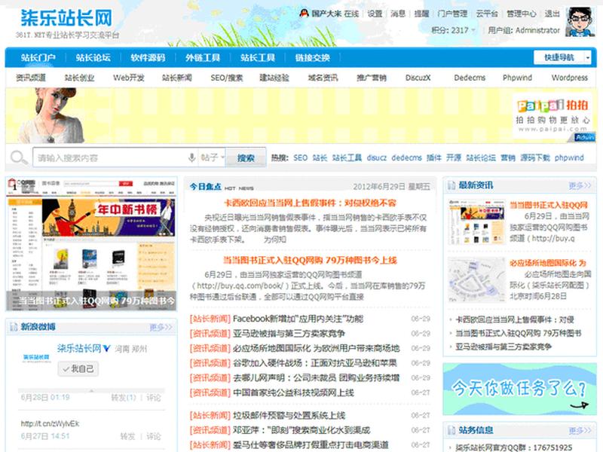Click the 新浪微博 panel icon
This screenshot has width=603, height=452.
click(x=14, y=327)
